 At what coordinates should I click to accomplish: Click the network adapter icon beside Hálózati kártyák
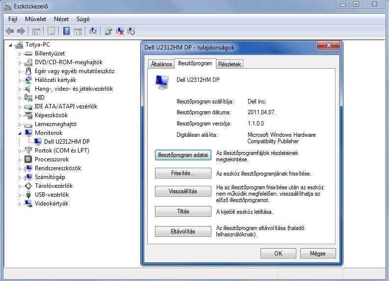(x=28, y=80)
